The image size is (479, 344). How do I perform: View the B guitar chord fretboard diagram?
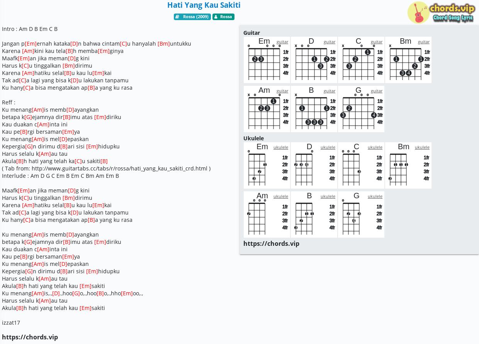click(x=314, y=109)
